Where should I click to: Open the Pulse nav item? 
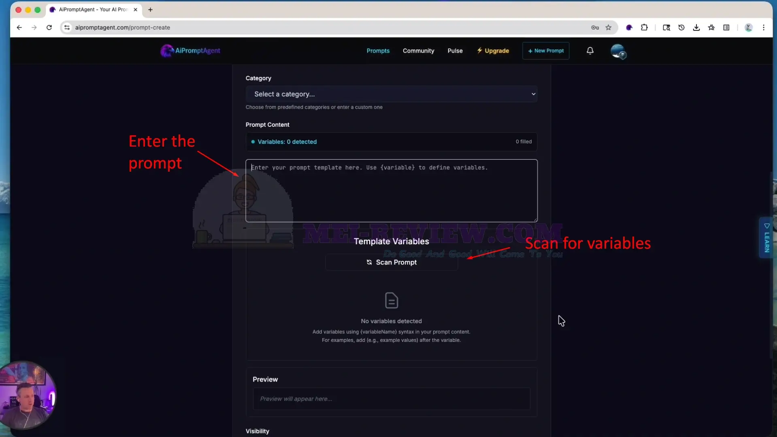[x=455, y=51]
